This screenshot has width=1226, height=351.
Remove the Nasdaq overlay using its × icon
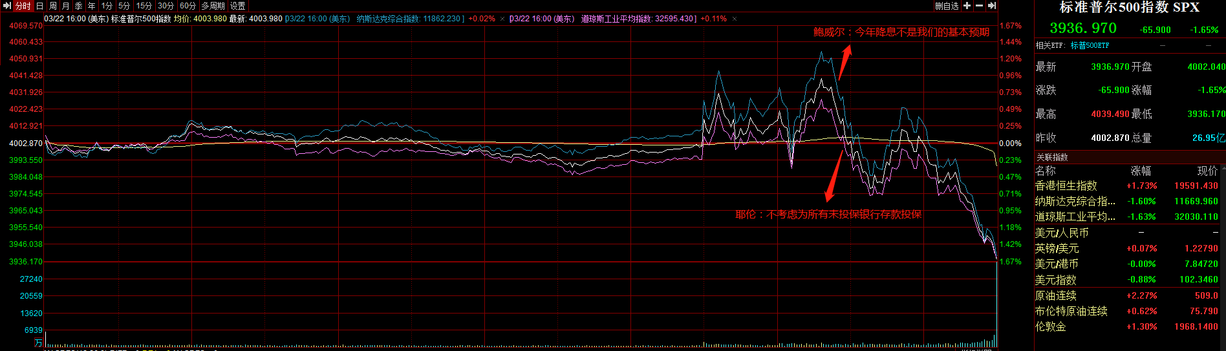point(502,19)
